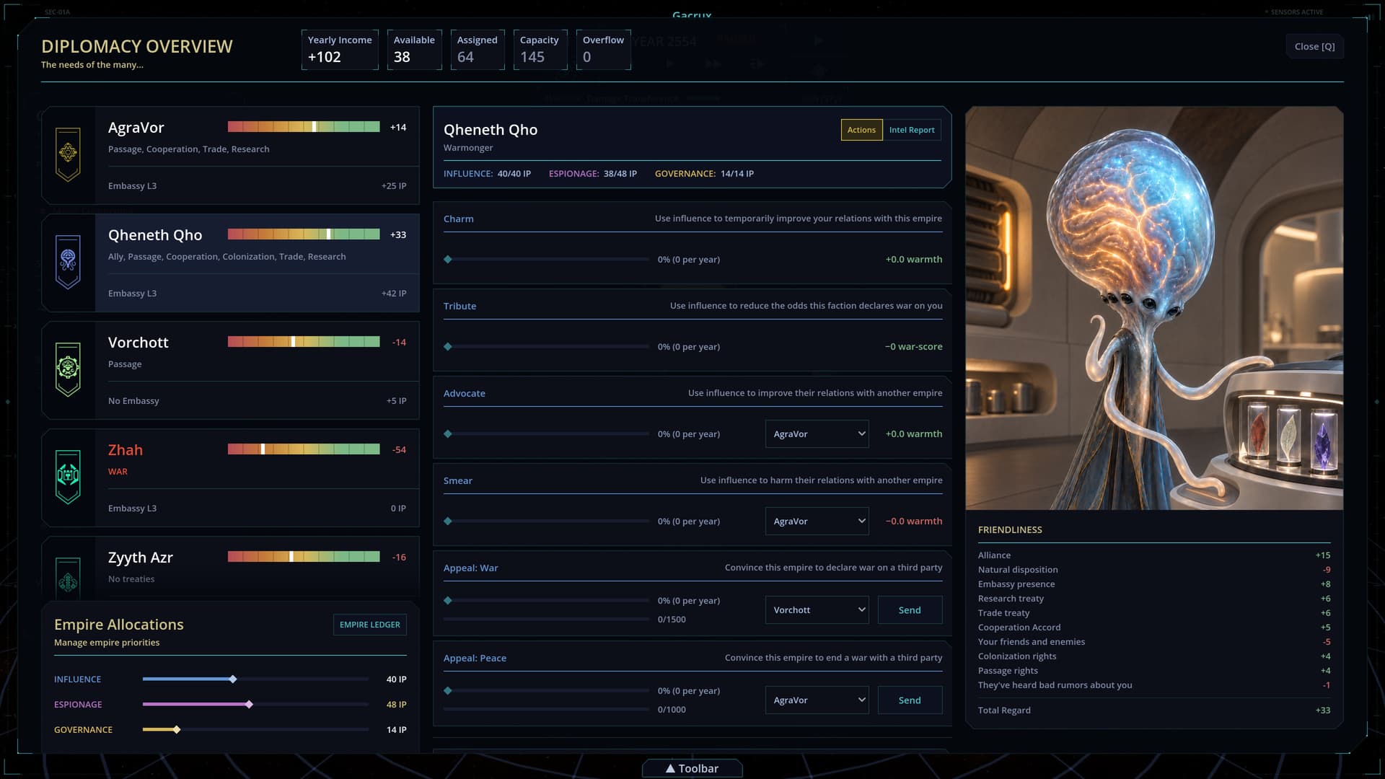Screen dimensions: 1385x779
Task: Click Vorchott's "No Embassy" text
Action: (133, 401)
